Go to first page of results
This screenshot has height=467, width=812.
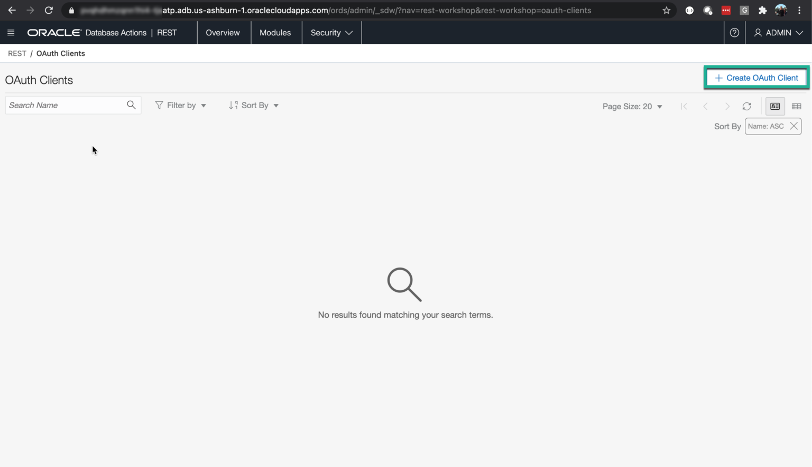point(684,107)
